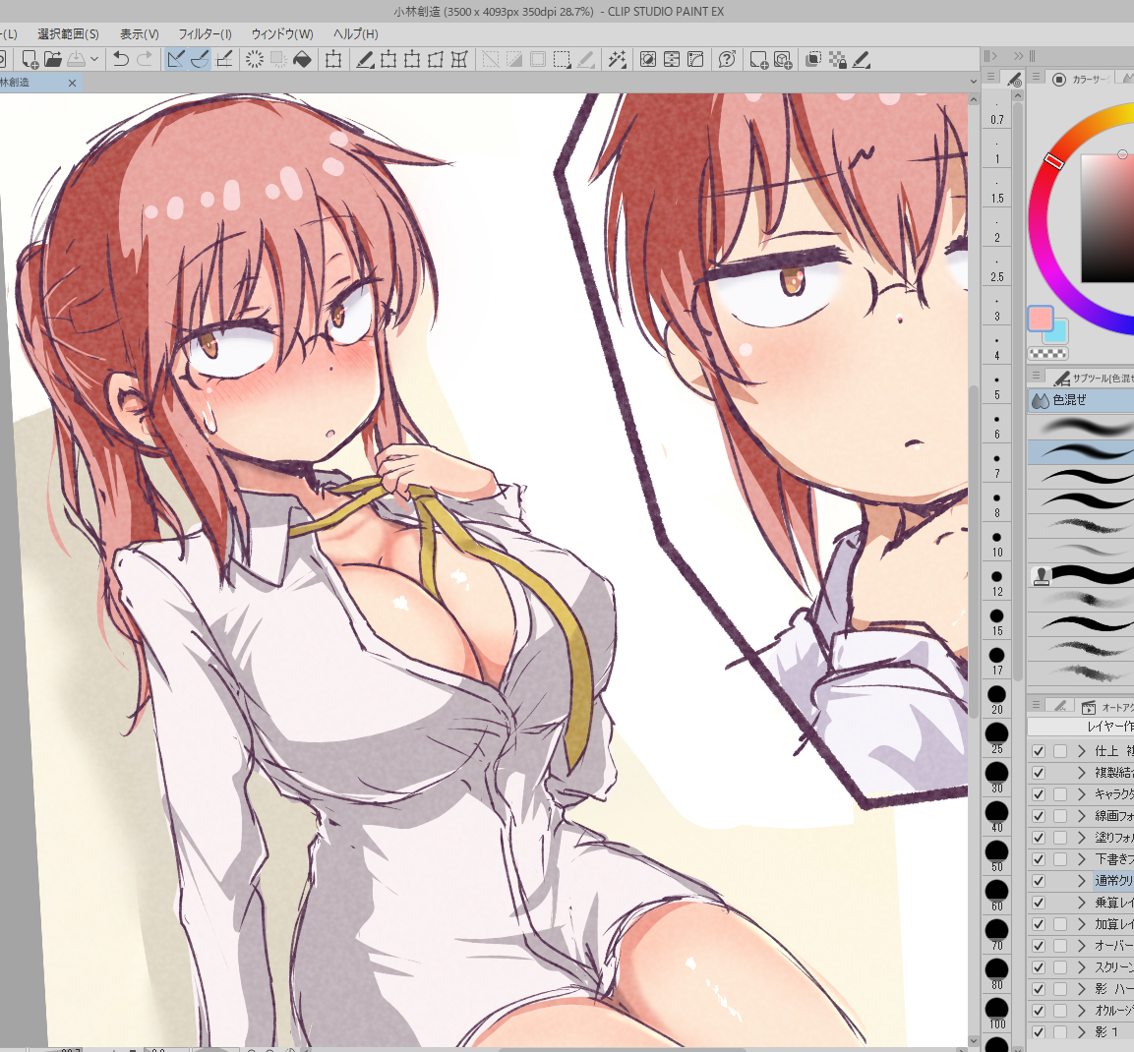Uncheck the 影 1 auto action checkbox
The width and height of the screenshot is (1134, 1052).
(1039, 1031)
